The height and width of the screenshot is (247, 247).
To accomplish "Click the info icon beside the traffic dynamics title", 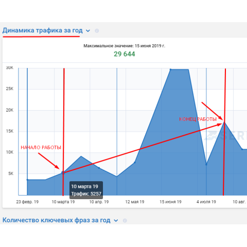I will tap(97, 31).
